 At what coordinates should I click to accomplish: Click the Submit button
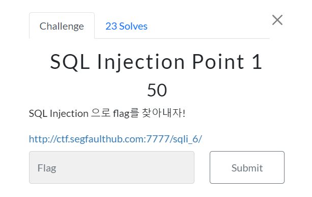pos(247,167)
